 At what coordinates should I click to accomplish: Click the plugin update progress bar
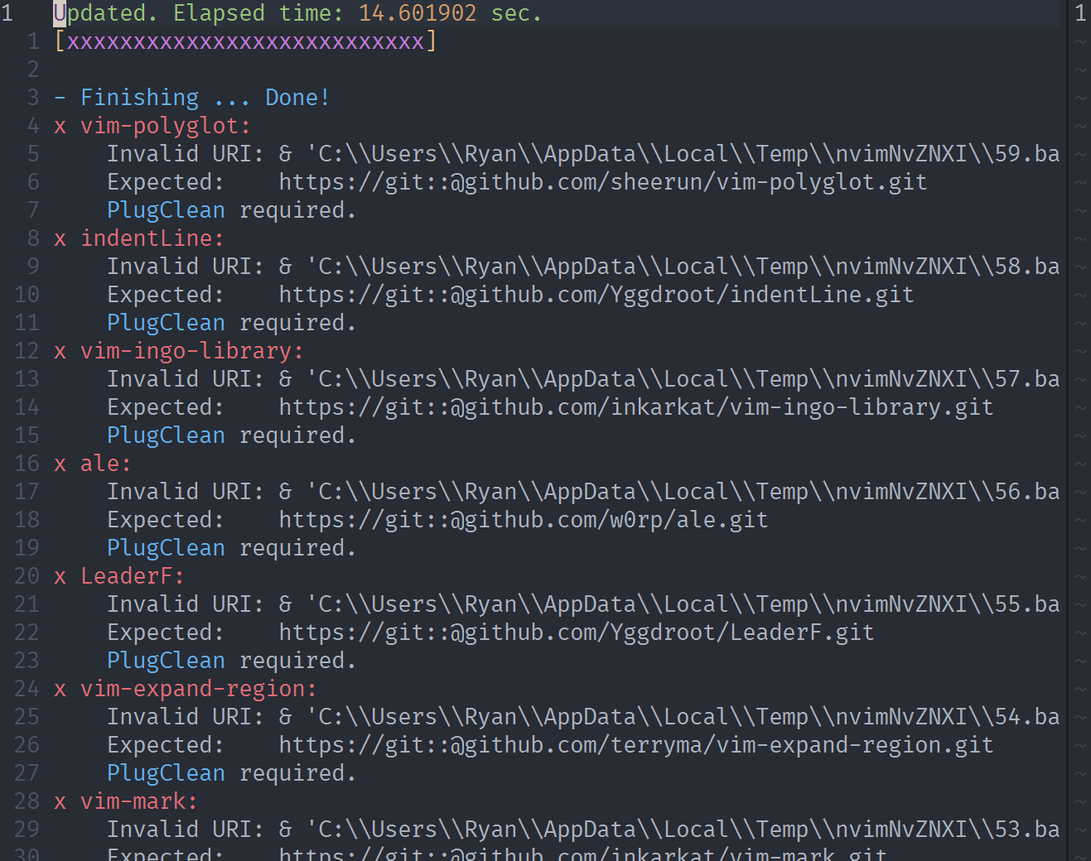245,41
